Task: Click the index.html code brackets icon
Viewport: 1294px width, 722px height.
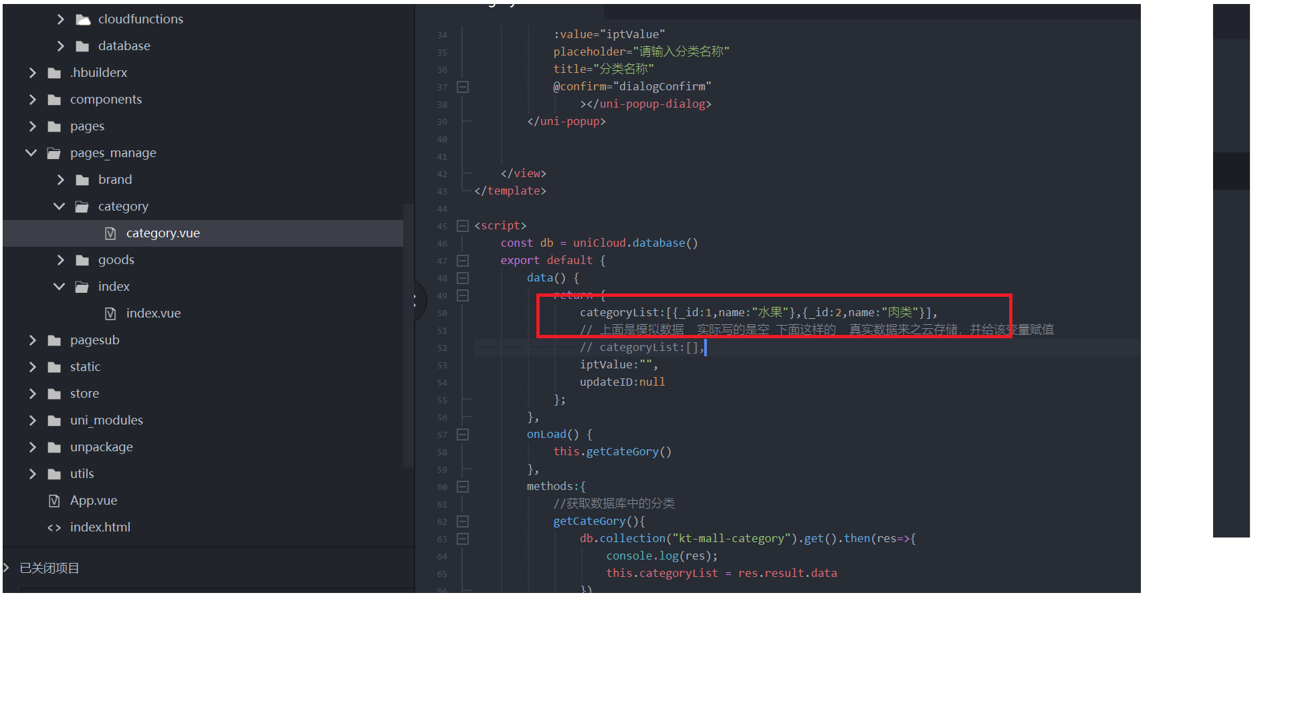Action: tap(54, 527)
